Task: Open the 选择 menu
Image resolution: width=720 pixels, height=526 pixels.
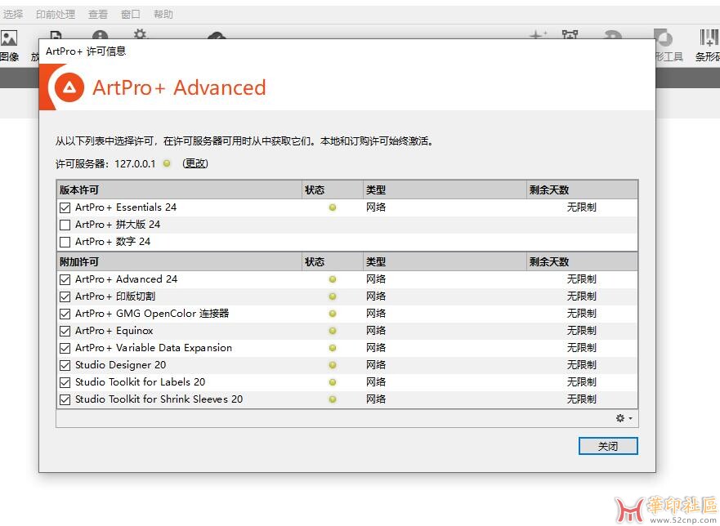Action: pos(12,14)
